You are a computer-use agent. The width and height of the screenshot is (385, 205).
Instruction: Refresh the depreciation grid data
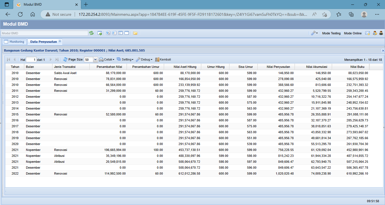(x=65, y=59)
